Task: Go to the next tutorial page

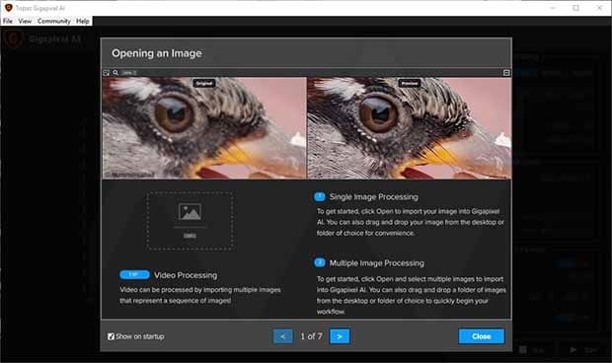Action: coord(340,336)
